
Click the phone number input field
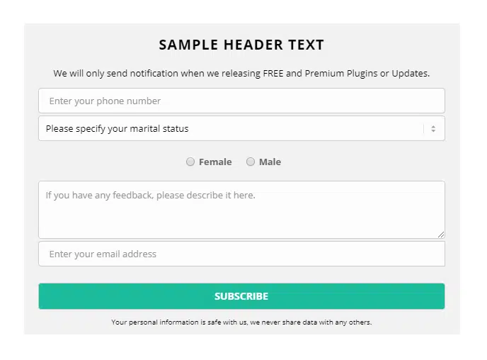tap(241, 101)
